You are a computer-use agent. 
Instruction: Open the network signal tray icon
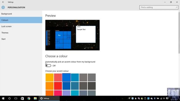[161, 98]
